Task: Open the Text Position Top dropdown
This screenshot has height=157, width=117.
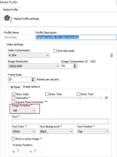Action: [x=93, y=131]
